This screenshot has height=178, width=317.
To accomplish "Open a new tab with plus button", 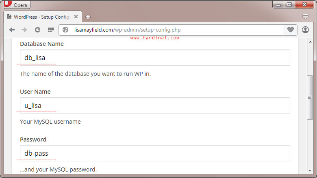I will (88, 17).
